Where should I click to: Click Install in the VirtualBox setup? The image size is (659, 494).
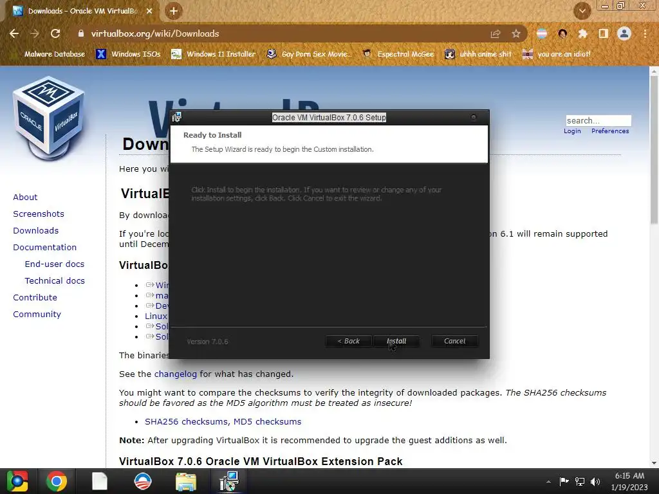pyautogui.click(x=396, y=341)
